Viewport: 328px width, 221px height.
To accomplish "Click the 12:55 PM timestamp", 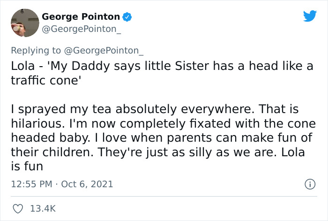I will 31,184.
